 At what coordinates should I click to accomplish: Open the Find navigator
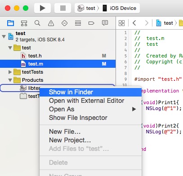click(37, 23)
